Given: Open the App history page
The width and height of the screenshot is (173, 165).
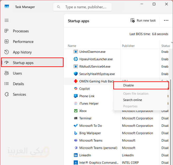Looking at the screenshot, I should tap(32, 52).
